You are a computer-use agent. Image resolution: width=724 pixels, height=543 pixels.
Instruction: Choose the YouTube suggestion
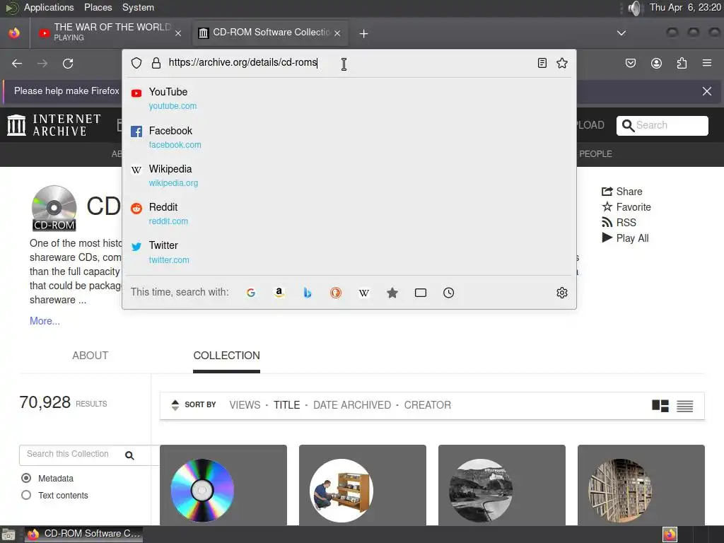pos(349,98)
